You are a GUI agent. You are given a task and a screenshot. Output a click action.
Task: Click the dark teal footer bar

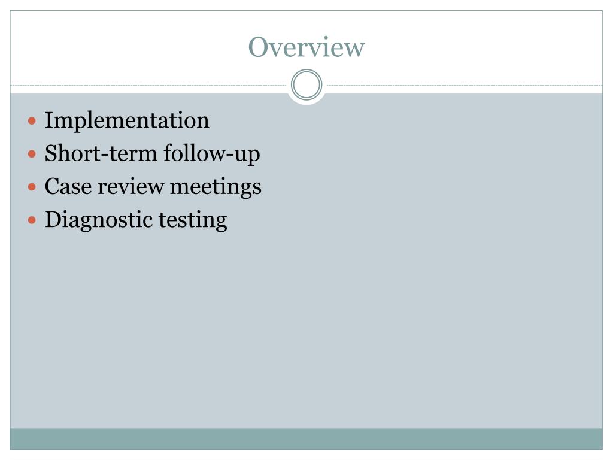pos(306,439)
